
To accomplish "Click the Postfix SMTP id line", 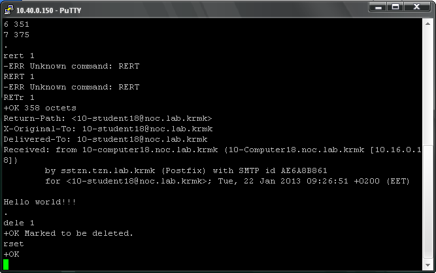I will pos(186,170).
